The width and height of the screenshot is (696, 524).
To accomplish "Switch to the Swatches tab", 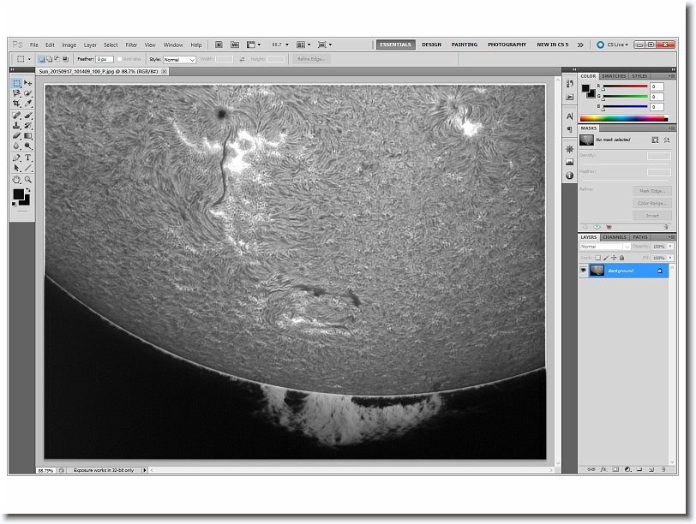I will [x=614, y=76].
